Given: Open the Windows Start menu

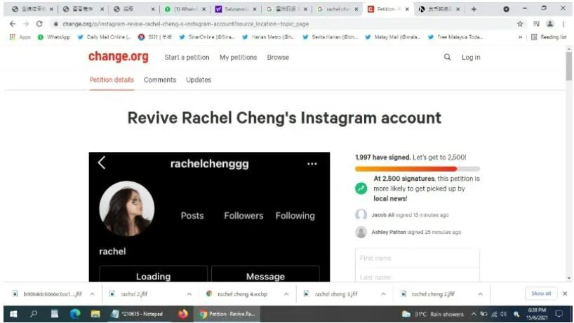Looking at the screenshot, I should tap(13, 314).
